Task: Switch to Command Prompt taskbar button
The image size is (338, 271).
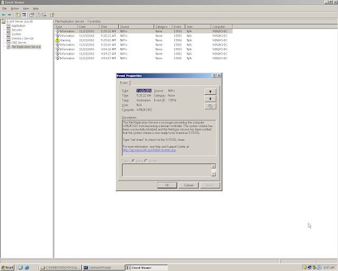Action: click(x=104, y=267)
